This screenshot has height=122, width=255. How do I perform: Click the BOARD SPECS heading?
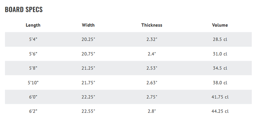click(24, 10)
